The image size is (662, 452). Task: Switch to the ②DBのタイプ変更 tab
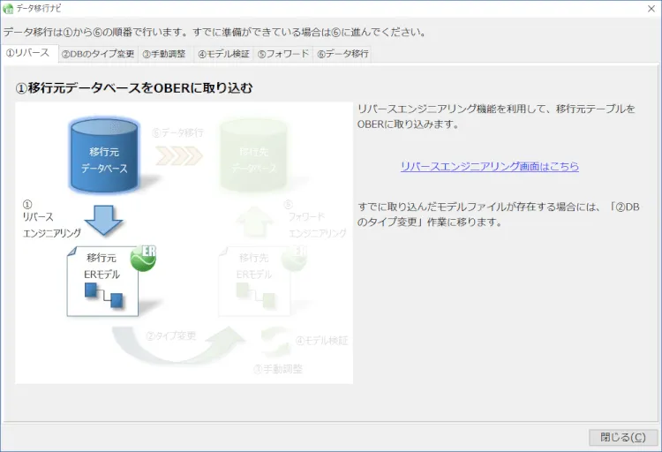click(x=97, y=54)
